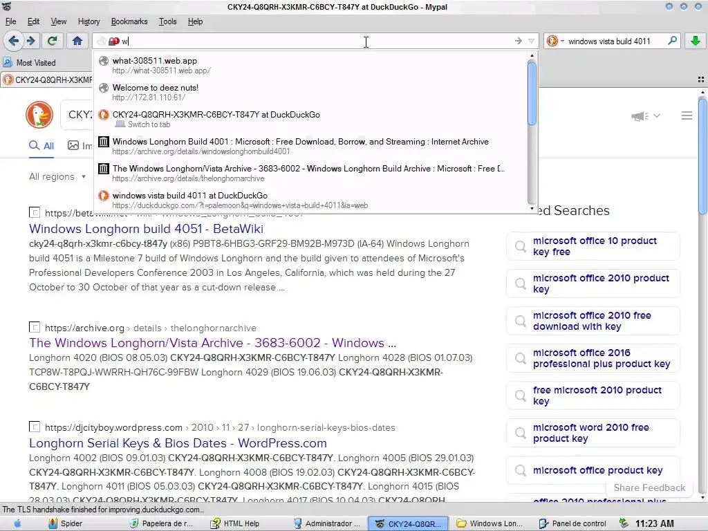Switch to Administrador taskbar item
Viewport: 708px width, 531px height.
click(x=327, y=524)
